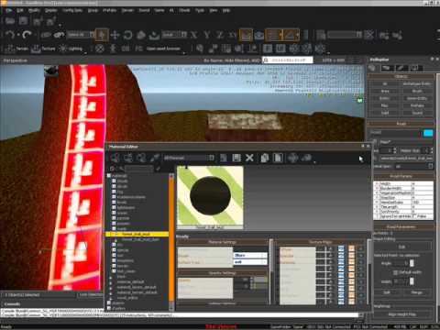440x330 pixels.
Task: Open the Help menu
Action: [x=226, y=10]
